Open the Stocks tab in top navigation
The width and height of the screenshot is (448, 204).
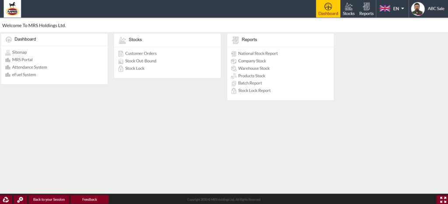349,9
